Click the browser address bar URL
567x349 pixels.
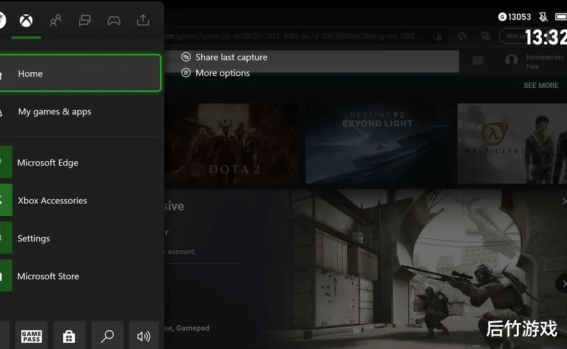[x=292, y=36]
